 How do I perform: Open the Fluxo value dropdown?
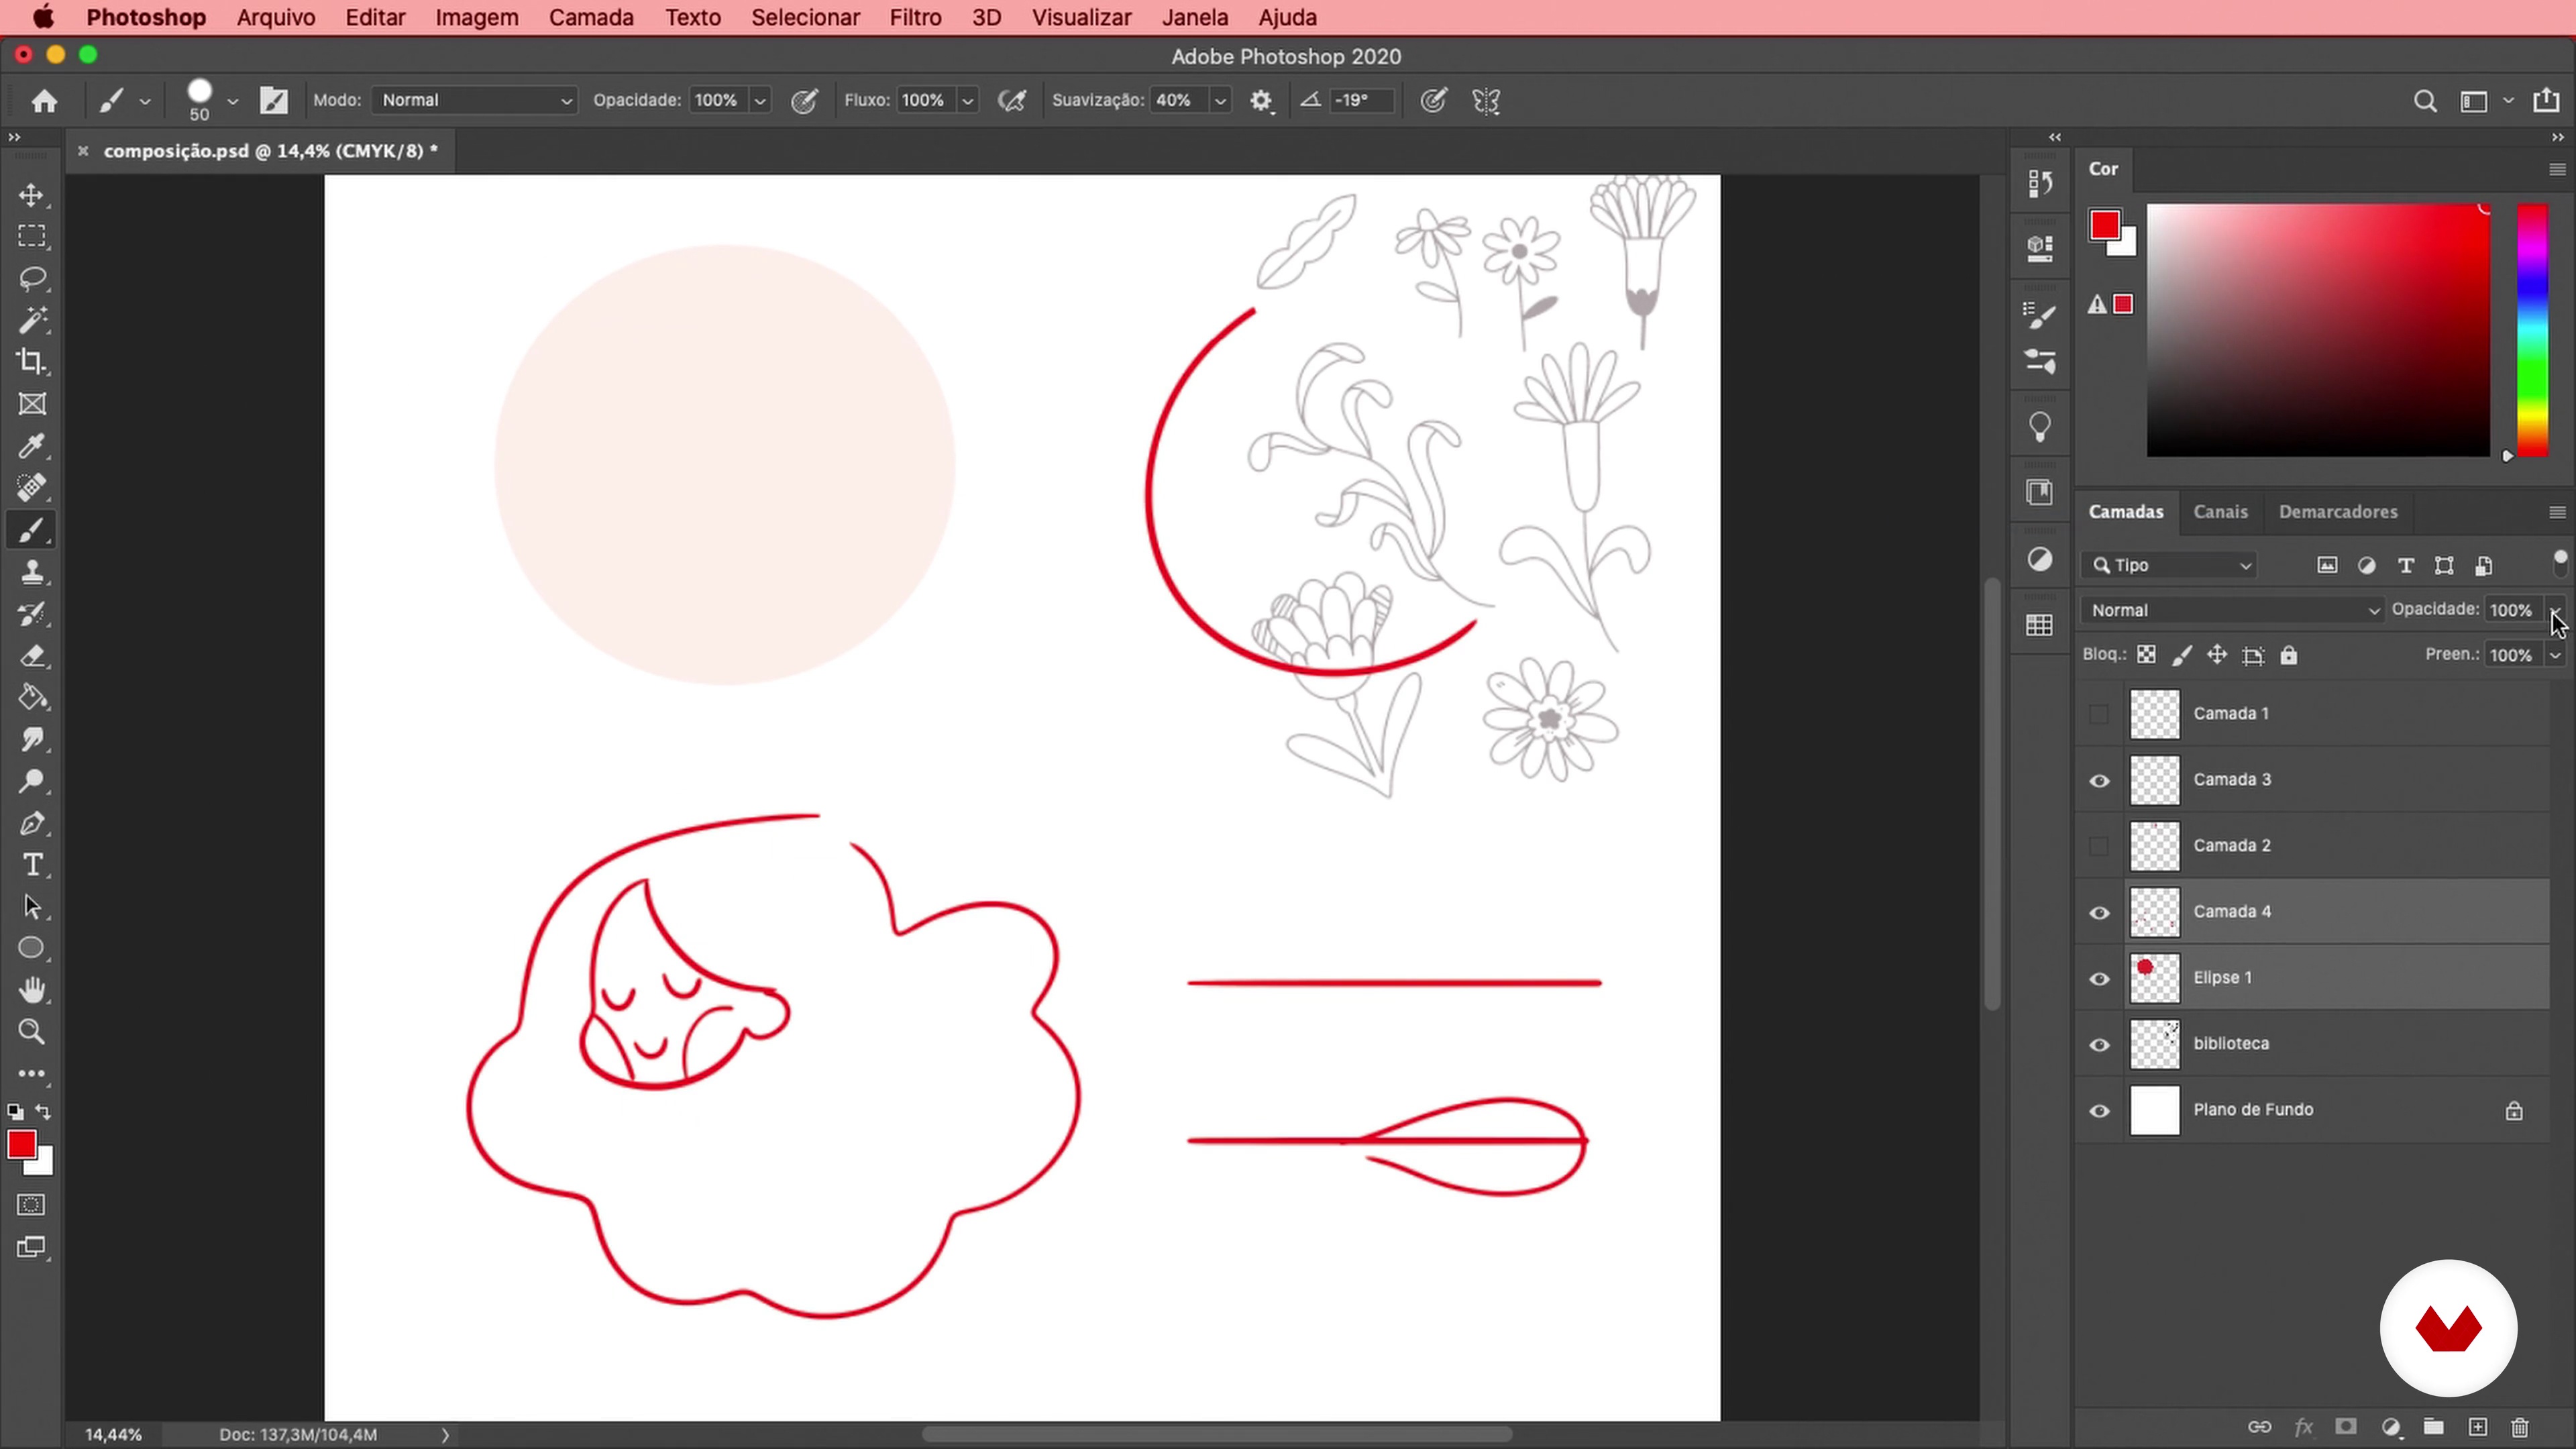(967, 100)
